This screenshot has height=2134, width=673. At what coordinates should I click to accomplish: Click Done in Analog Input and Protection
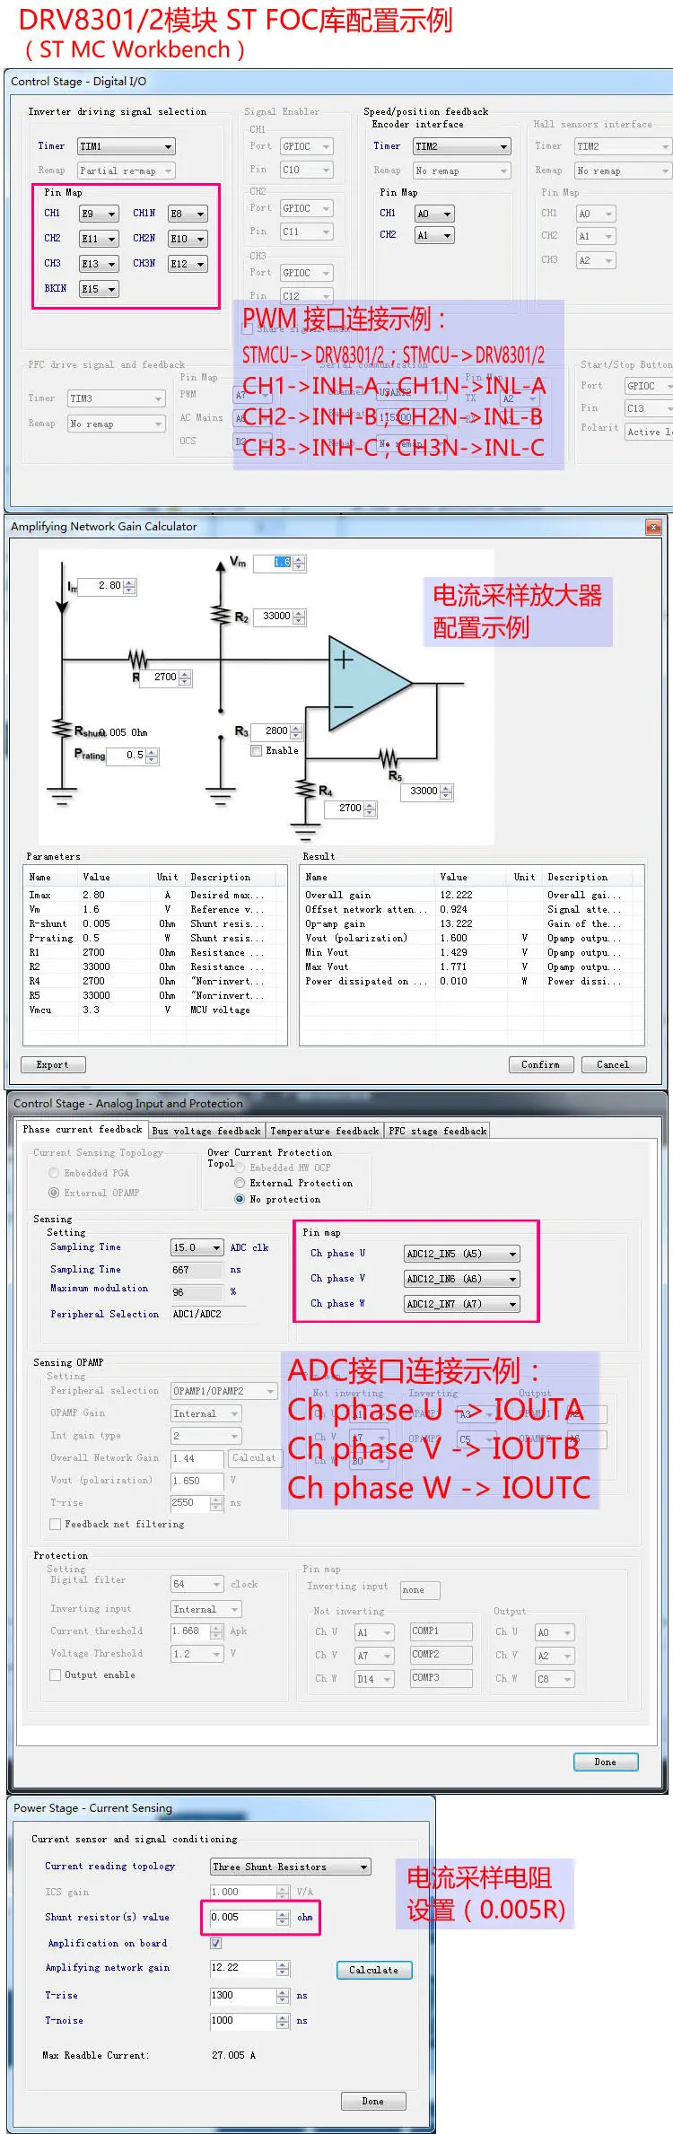[606, 1762]
